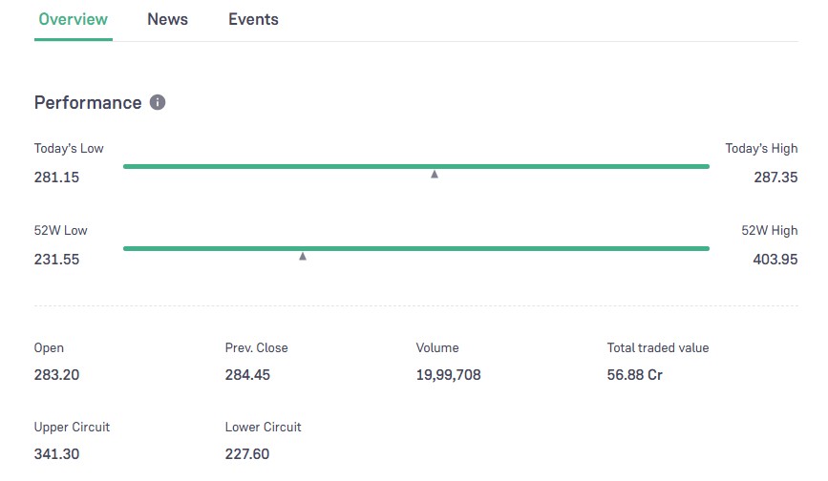Select the 52W High value 403.95
This screenshot has height=481, width=828.
point(775,260)
